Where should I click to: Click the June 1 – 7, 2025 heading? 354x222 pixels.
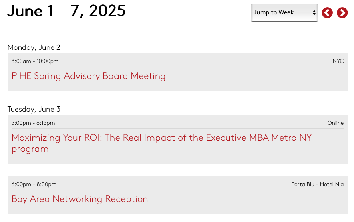(x=66, y=11)
